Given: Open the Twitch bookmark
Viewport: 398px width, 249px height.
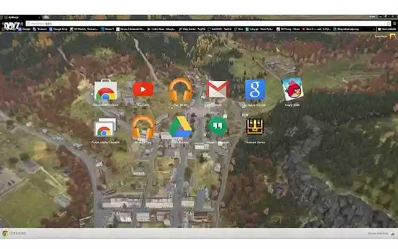Looking at the screenshot, I should click(x=220, y=29).
